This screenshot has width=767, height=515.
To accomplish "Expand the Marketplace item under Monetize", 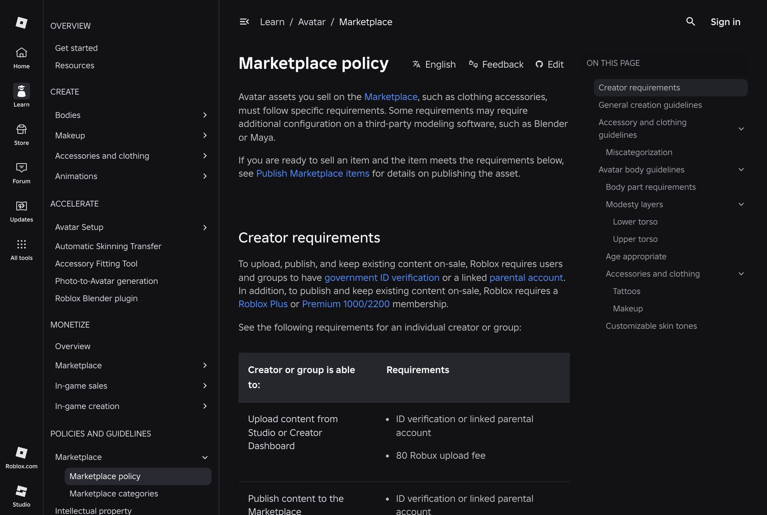I will point(205,366).
